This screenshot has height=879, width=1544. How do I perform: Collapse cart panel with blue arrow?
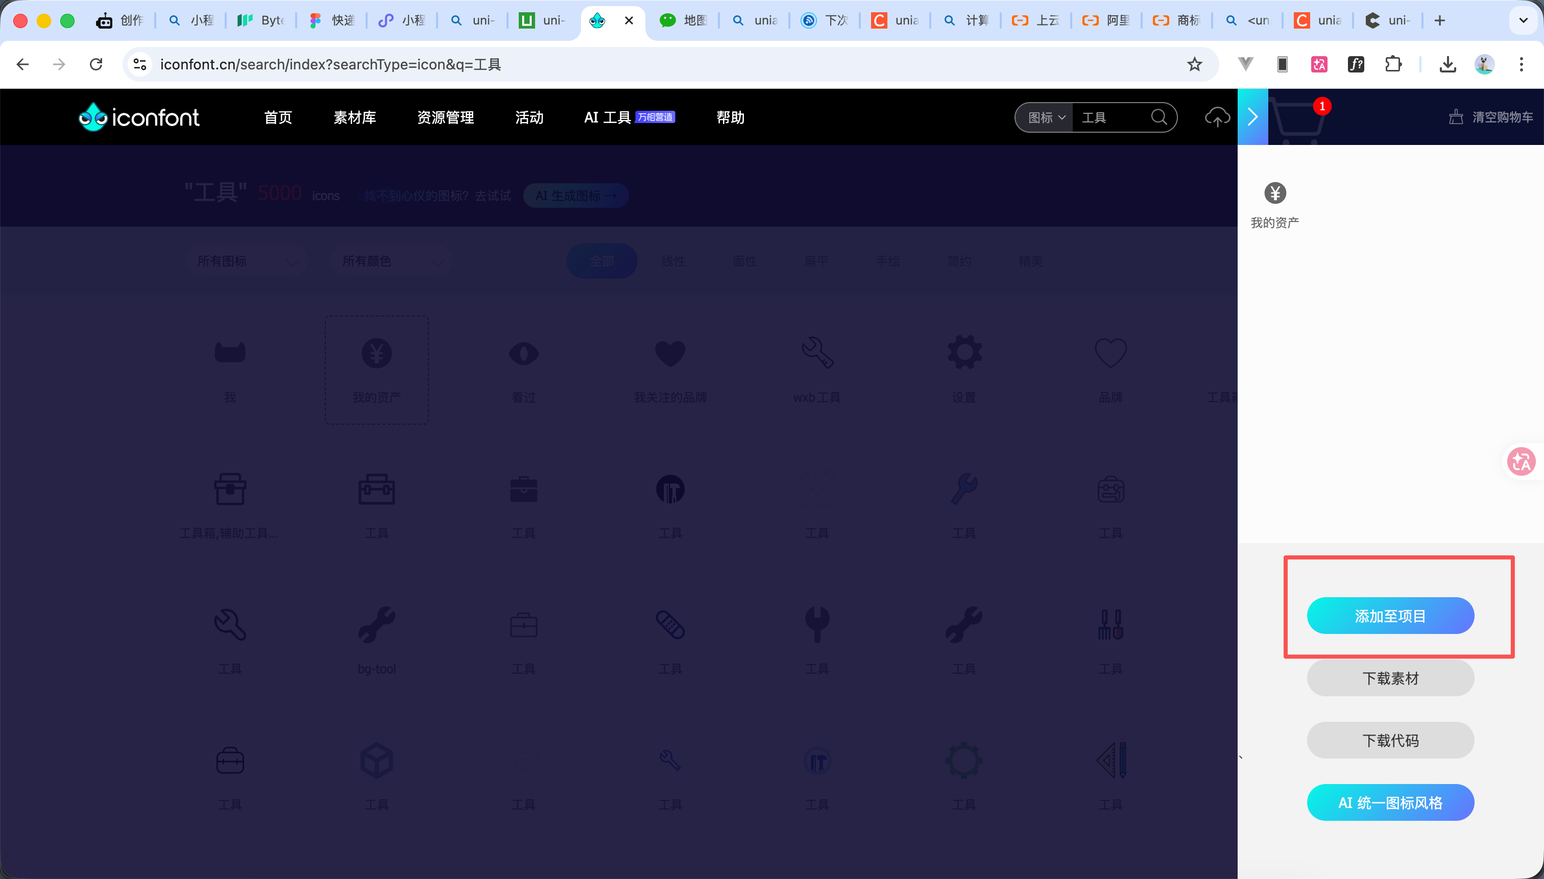1252,117
